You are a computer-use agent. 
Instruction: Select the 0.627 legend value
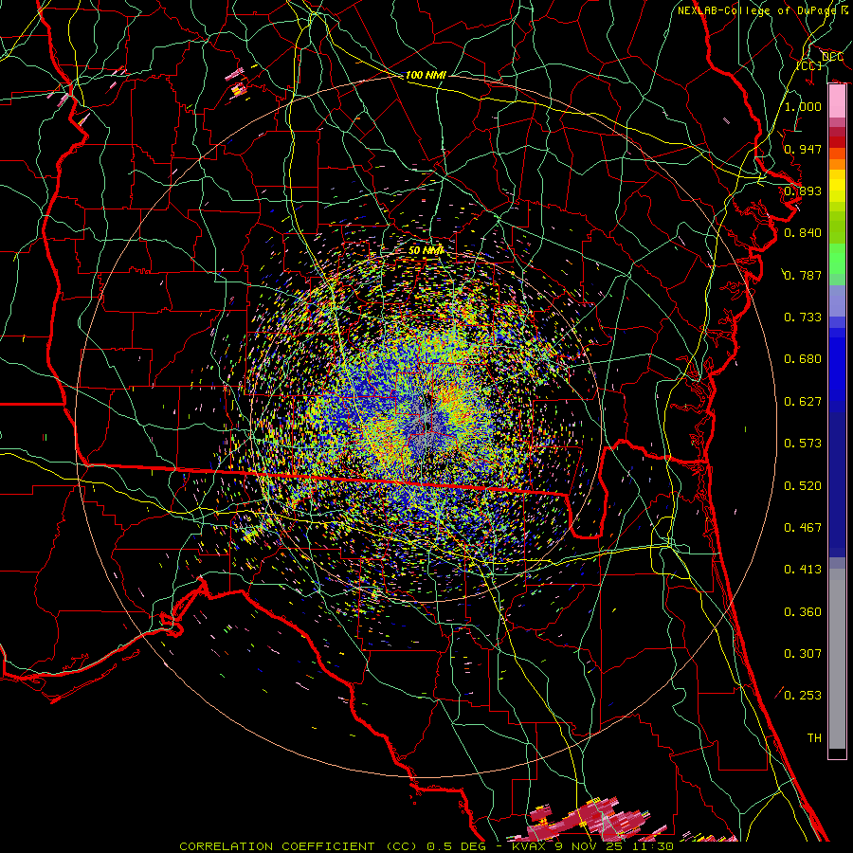coord(803,402)
